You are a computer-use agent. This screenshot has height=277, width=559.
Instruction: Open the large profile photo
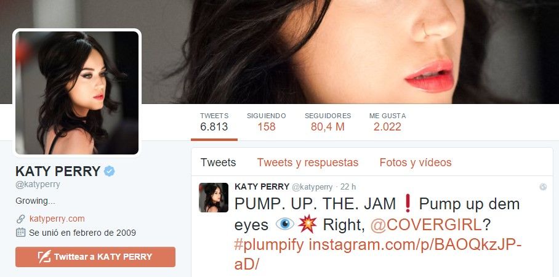click(x=77, y=93)
